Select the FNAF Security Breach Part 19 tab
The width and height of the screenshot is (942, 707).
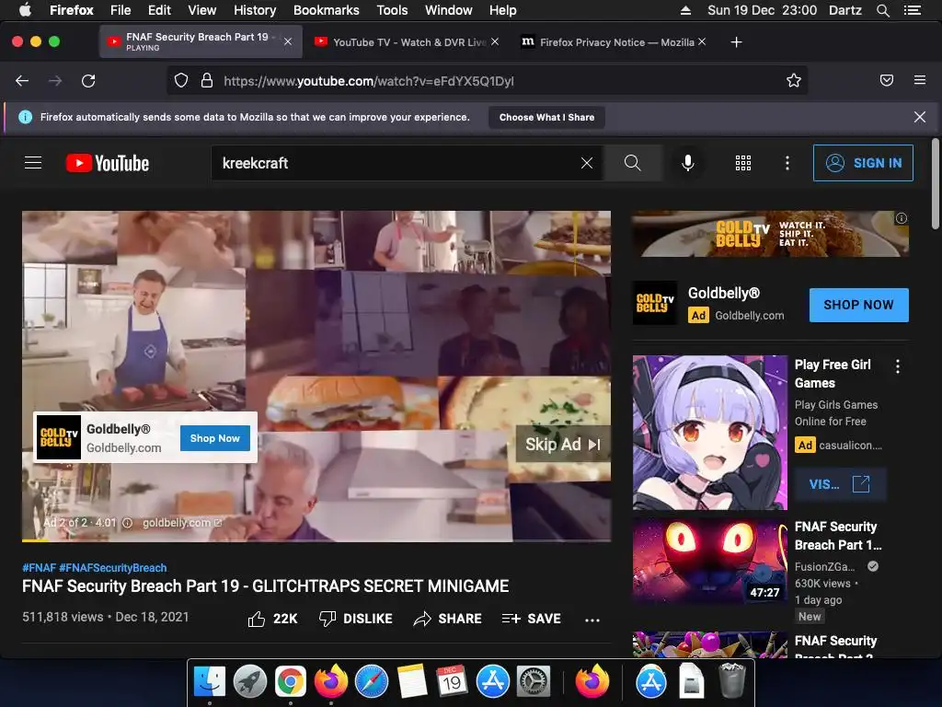(x=201, y=41)
